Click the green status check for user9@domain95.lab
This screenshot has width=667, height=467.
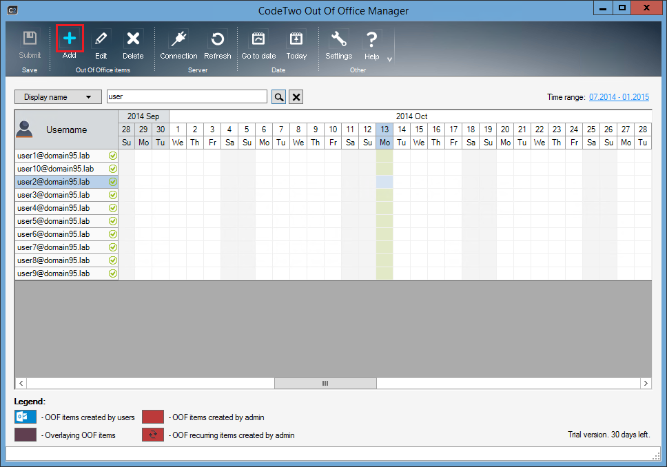[113, 273]
